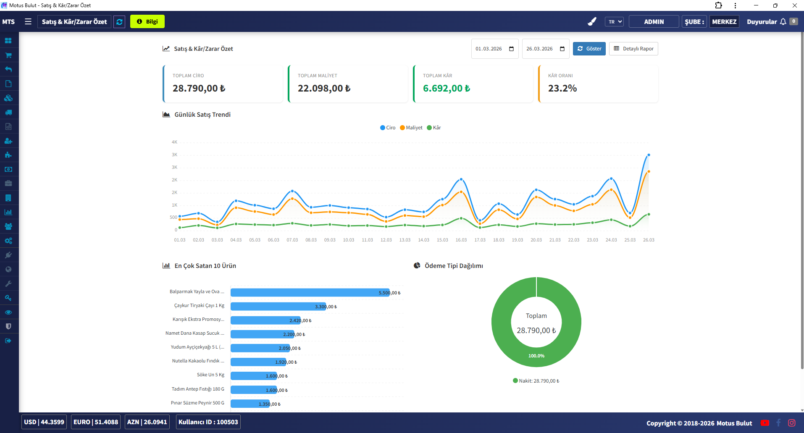804x433 pixels.
Task: Click the sign-out icon at sidebar bottom
Action: pos(8,341)
